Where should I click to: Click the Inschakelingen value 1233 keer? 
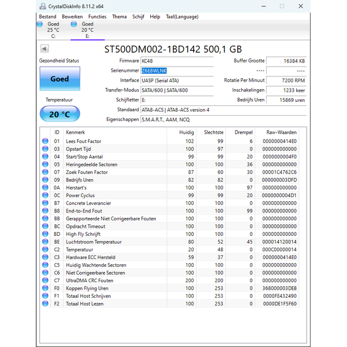pos(286,90)
